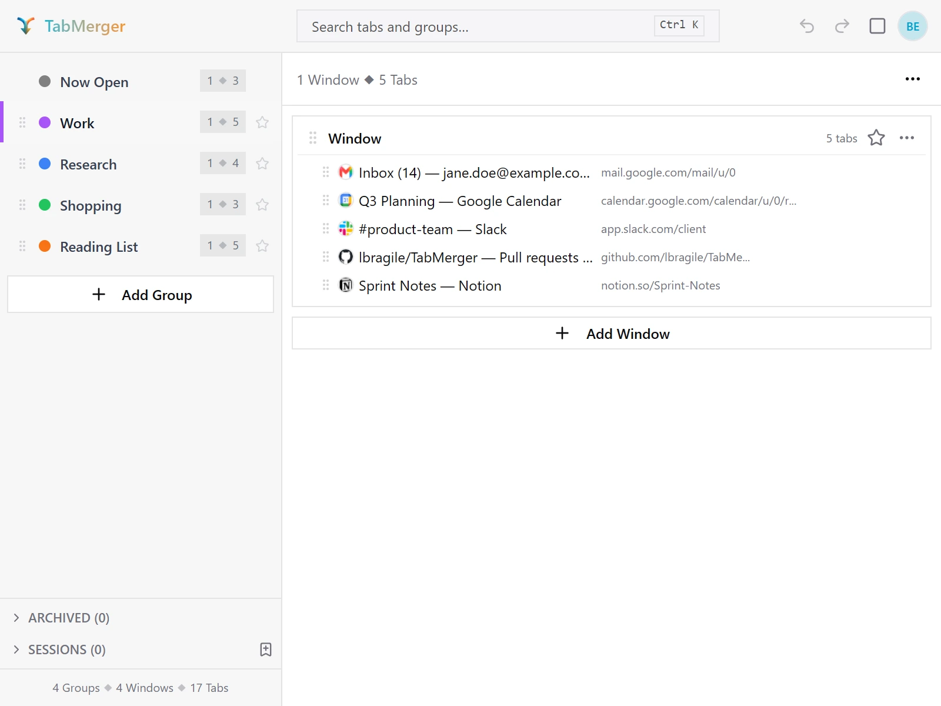Viewport: 941px width, 706px height.
Task: Click the Add Group button
Action: [141, 294]
